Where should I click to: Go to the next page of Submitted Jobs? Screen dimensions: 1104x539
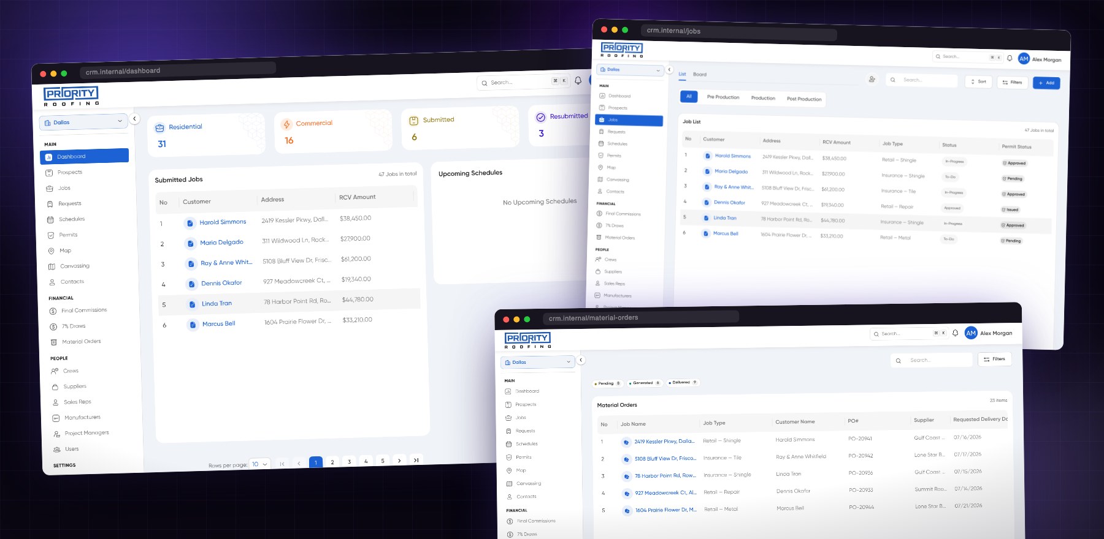pos(399,461)
